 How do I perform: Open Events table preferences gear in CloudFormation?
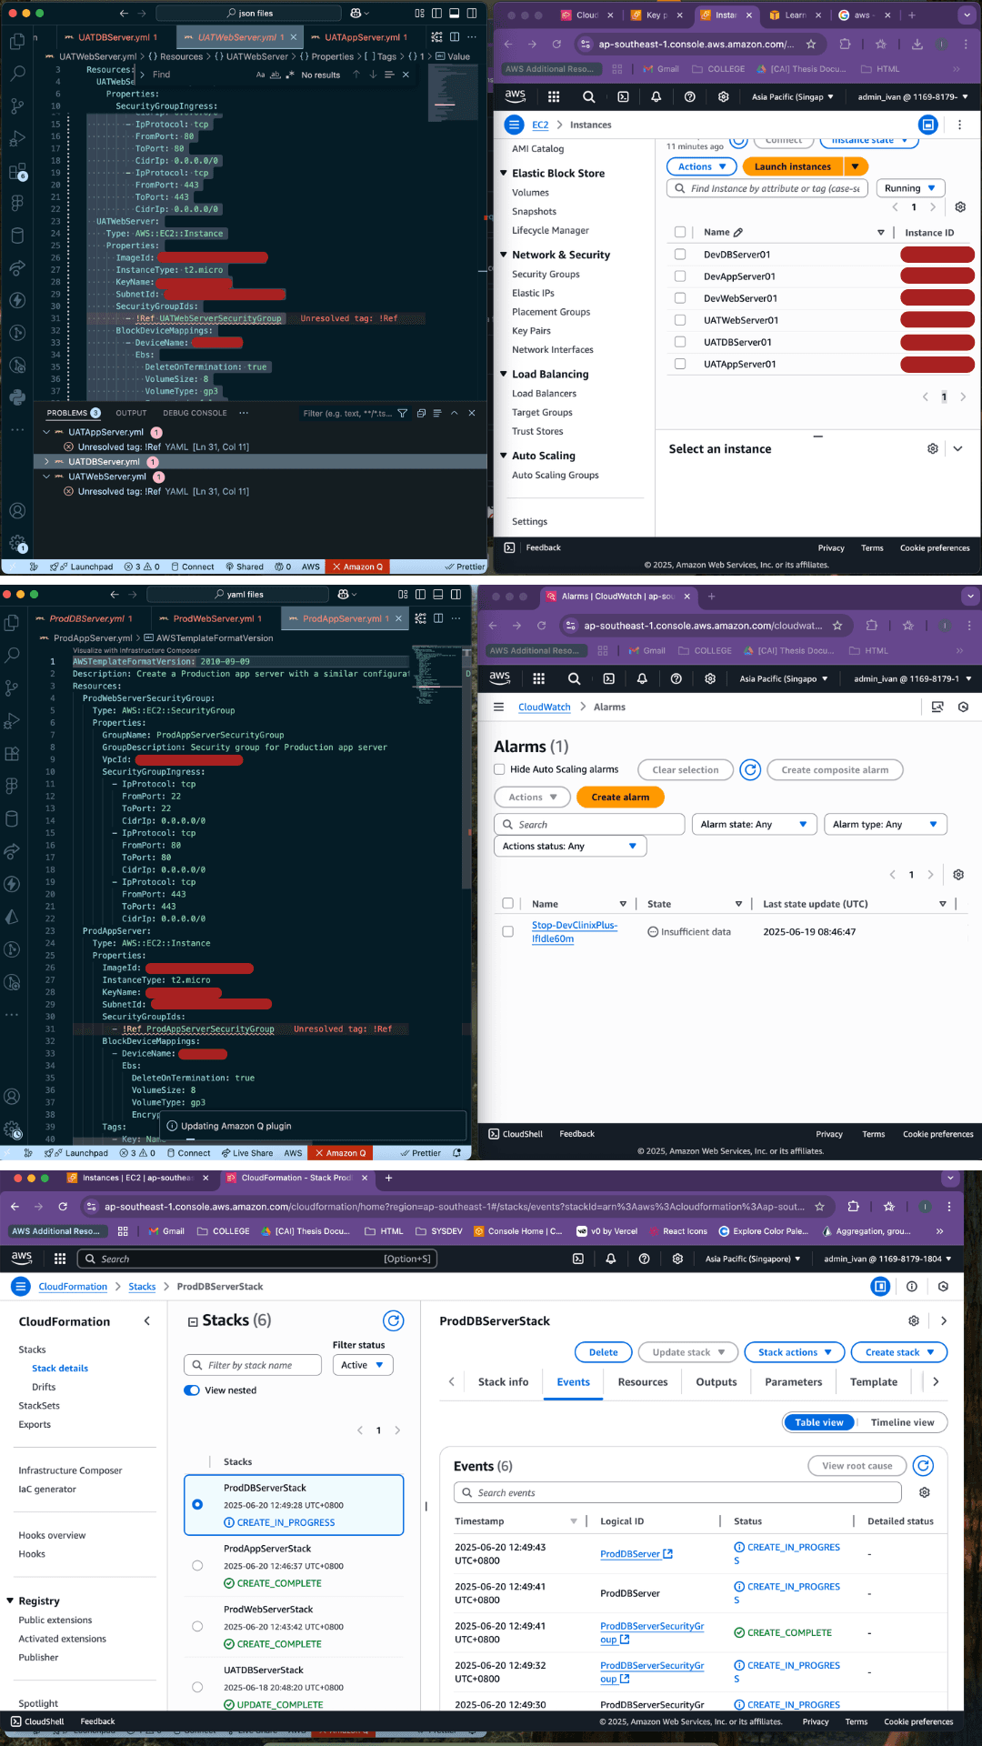[925, 1492]
